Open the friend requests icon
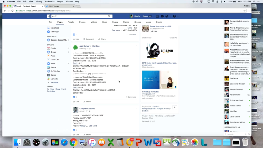263x148 pixels. click(x=157, y=16)
